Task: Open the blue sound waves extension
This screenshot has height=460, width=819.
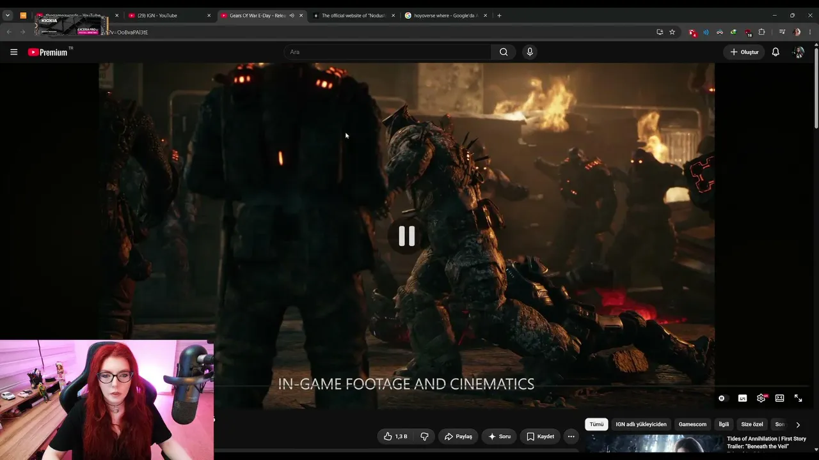Action: [x=706, y=32]
